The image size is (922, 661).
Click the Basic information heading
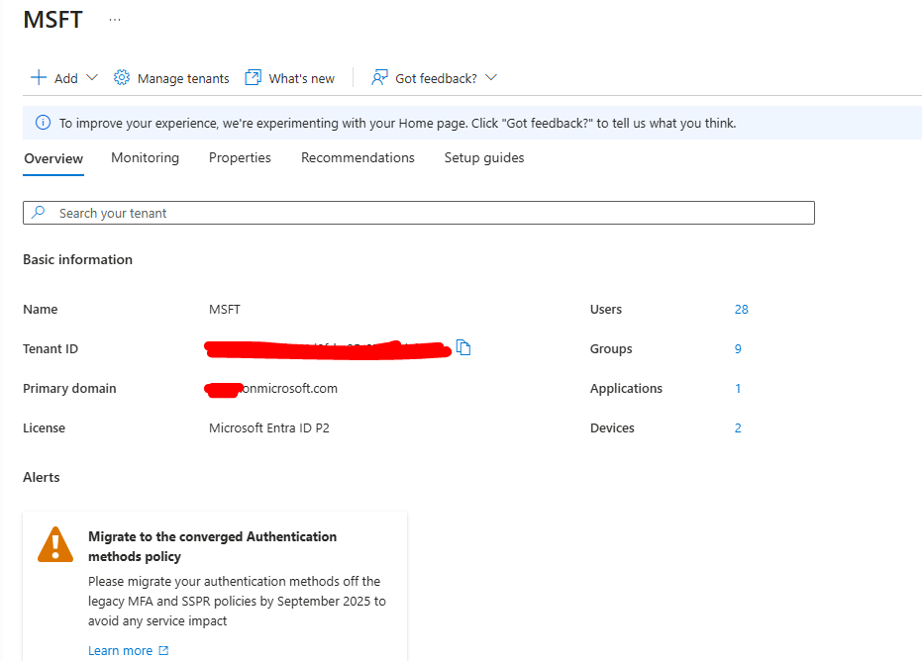coord(77,259)
